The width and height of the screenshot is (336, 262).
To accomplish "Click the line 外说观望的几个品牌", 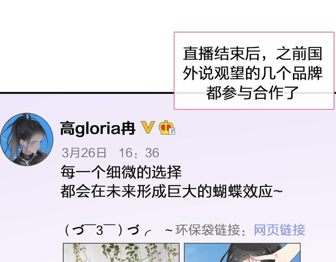I will coord(253,73).
